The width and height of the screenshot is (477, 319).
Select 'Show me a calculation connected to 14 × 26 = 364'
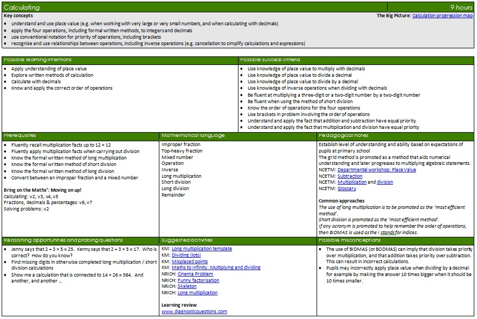pos(78,278)
